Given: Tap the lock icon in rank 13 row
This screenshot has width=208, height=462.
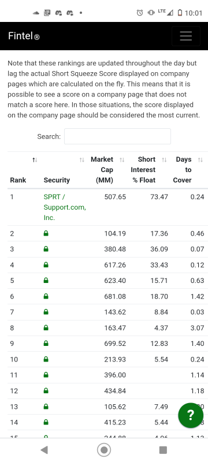Looking at the screenshot, I should pyautogui.click(x=46, y=407).
